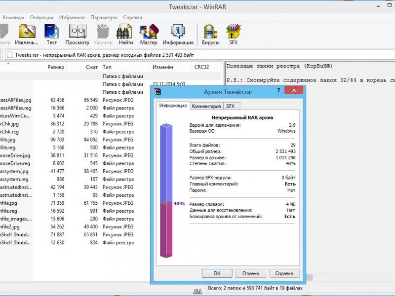Start the Мастер (Wizard) toolbar tool
The height and width of the screenshot is (296, 395).
tap(149, 35)
